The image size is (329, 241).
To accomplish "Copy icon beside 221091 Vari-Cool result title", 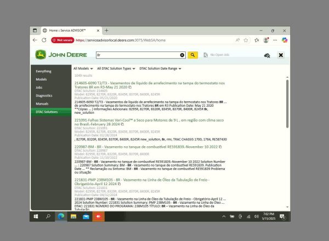I will pyautogui.click(x=122, y=124).
